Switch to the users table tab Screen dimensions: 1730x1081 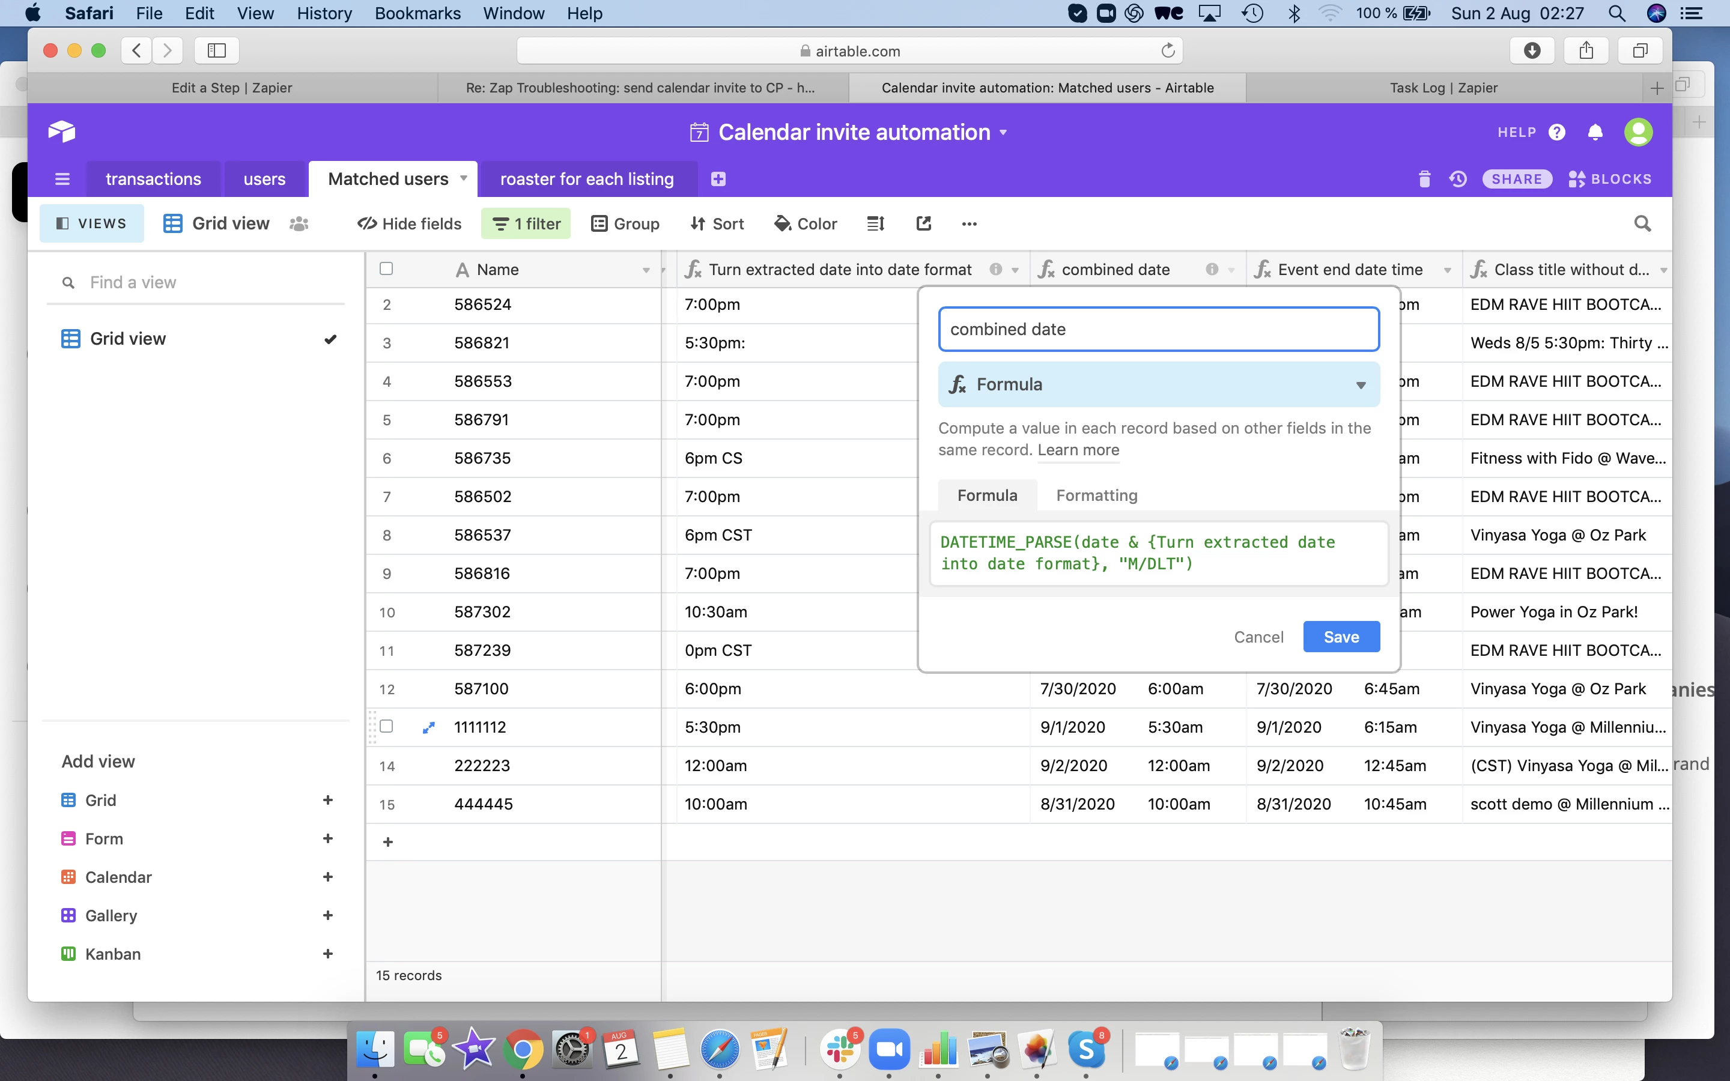coord(264,179)
